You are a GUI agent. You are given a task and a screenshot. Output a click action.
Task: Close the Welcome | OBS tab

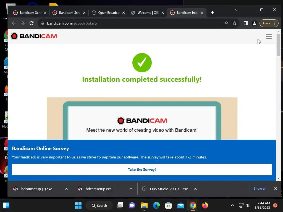[163, 13]
